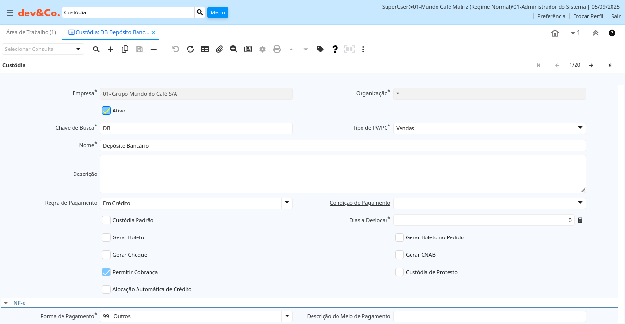625x324 pixels.
Task: Click into the Descrição text area
Action: [x=343, y=174]
